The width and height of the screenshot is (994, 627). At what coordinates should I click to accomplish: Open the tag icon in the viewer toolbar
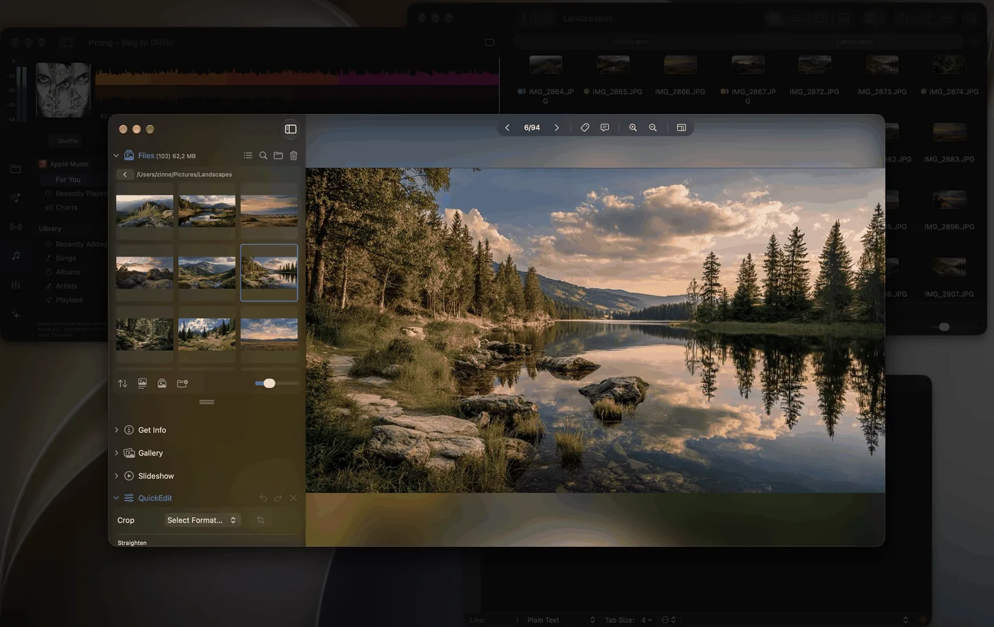coord(585,128)
